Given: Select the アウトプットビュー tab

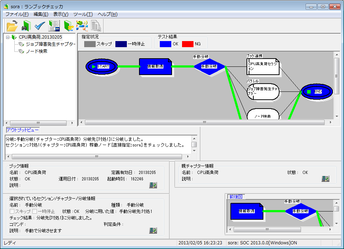Looking at the screenshot, I should tap(23, 130).
